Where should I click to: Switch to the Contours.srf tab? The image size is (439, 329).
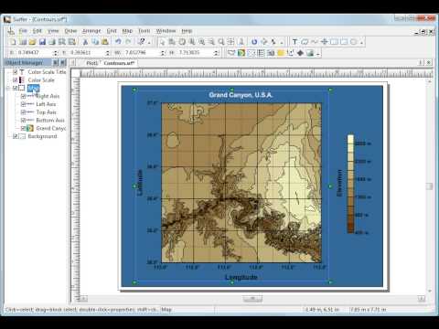tap(119, 63)
